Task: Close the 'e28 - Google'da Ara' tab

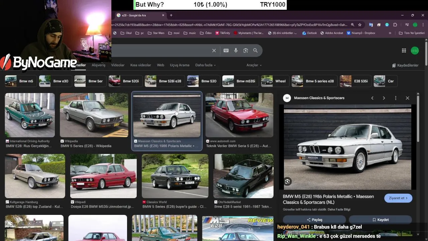Action: (163, 15)
